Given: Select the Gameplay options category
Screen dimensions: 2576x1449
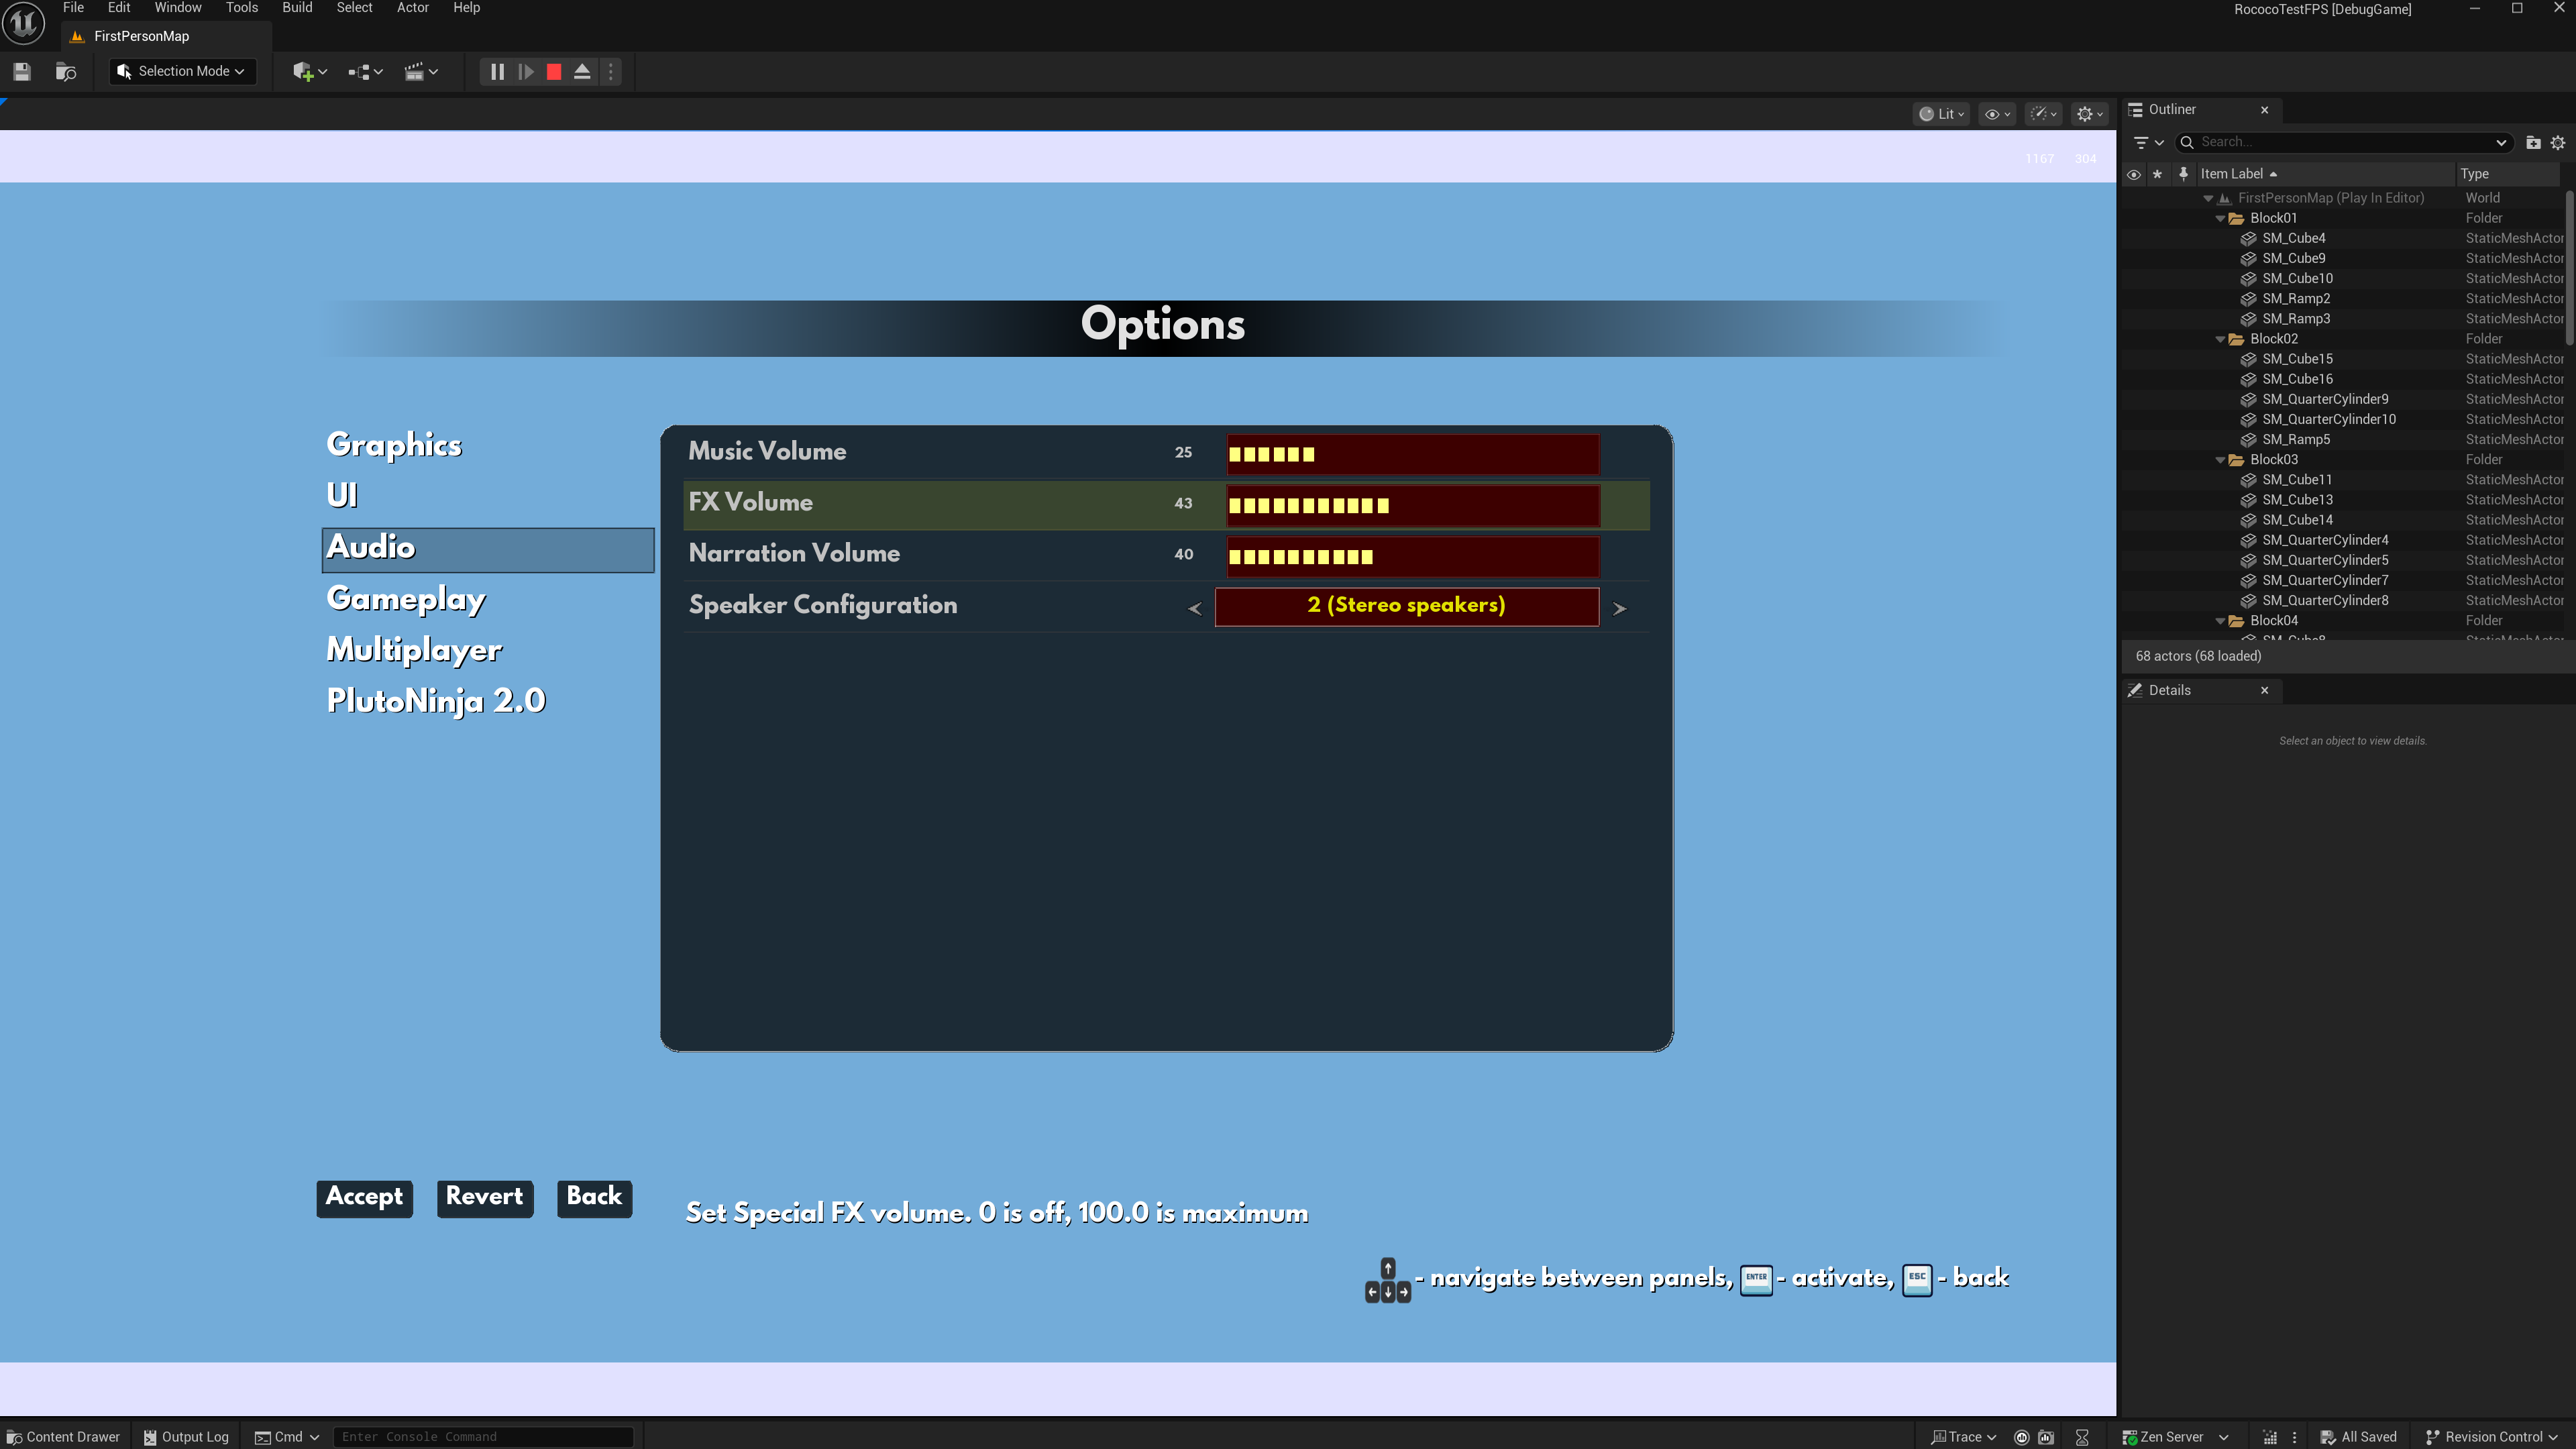Looking at the screenshot, I should pos(406,598).
